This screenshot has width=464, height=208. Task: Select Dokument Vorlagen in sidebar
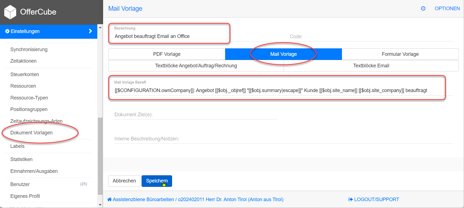pyautogui.click(x=31, y=133)
